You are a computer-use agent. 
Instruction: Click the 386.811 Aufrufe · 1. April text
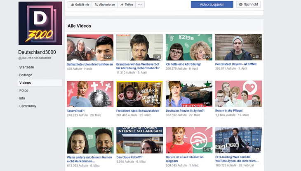(x=231, y=68)
